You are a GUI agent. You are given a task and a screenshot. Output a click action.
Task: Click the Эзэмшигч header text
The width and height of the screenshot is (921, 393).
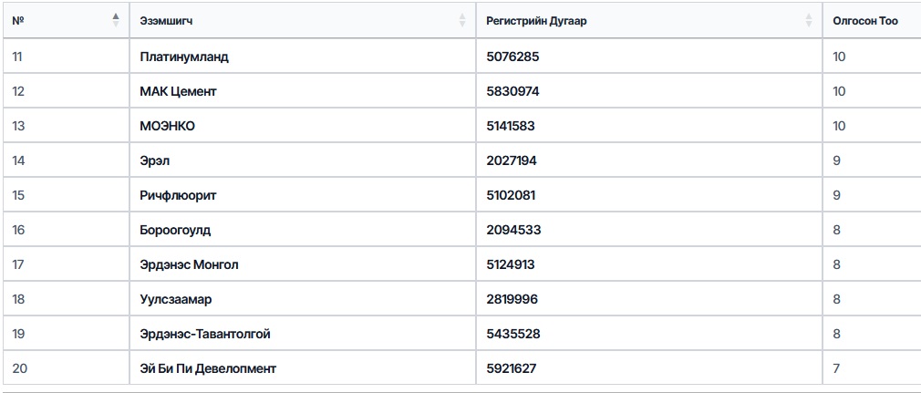click(x=166, y=21)
